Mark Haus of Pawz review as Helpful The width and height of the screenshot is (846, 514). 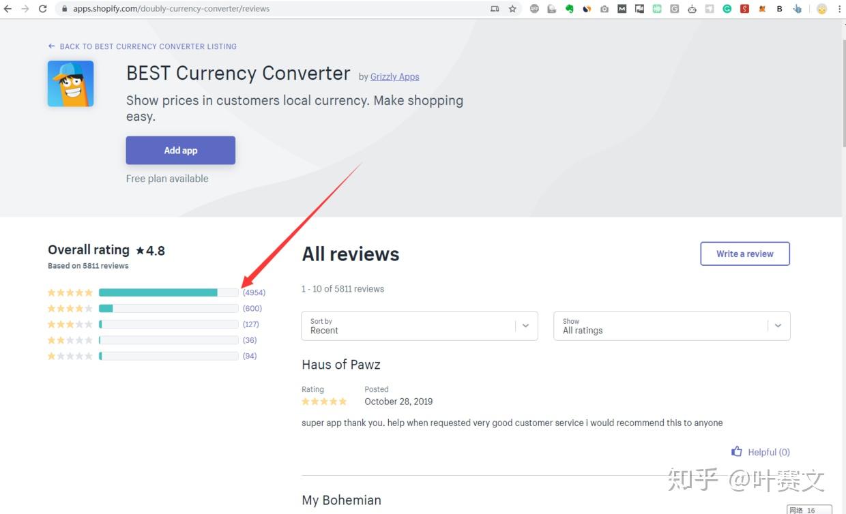click(x=761, y=452)
